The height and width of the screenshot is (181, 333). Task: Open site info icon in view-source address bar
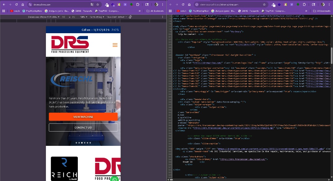197,5
